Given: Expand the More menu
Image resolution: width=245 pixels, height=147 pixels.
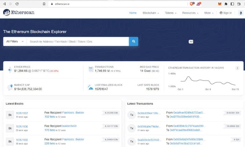Looking at the screenshot, I should click(x=209, y=13).
